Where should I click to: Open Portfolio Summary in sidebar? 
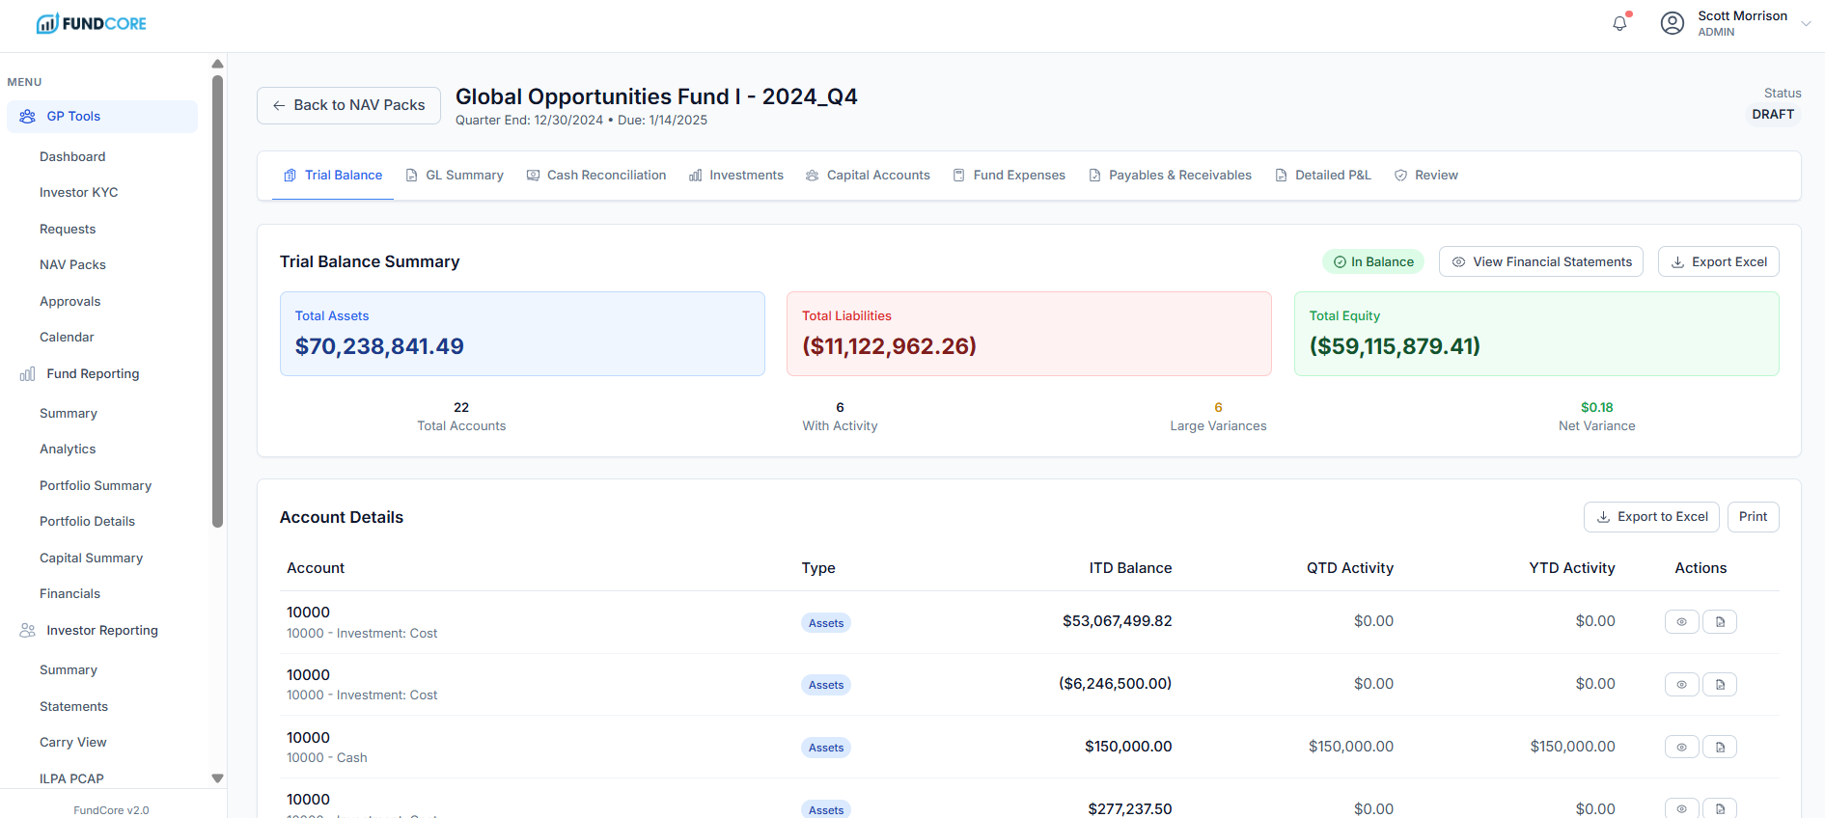(x=96, y=485)
